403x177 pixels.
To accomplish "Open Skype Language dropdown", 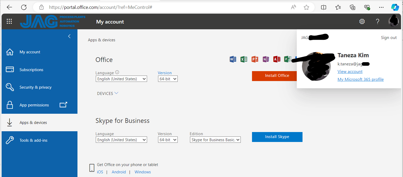I will point(121,140).
